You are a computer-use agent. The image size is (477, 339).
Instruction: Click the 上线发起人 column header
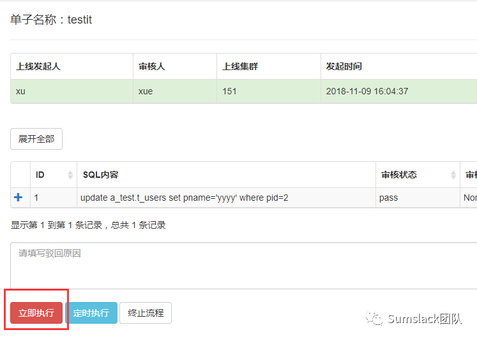(38, 66)
